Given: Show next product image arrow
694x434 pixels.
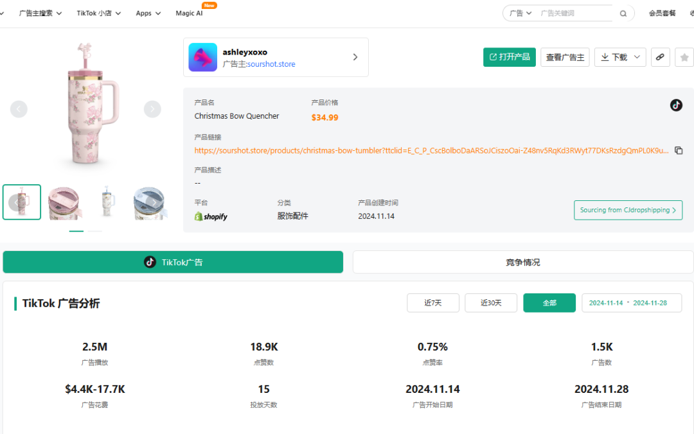Looking at the screenshot, I should [152, 109].
